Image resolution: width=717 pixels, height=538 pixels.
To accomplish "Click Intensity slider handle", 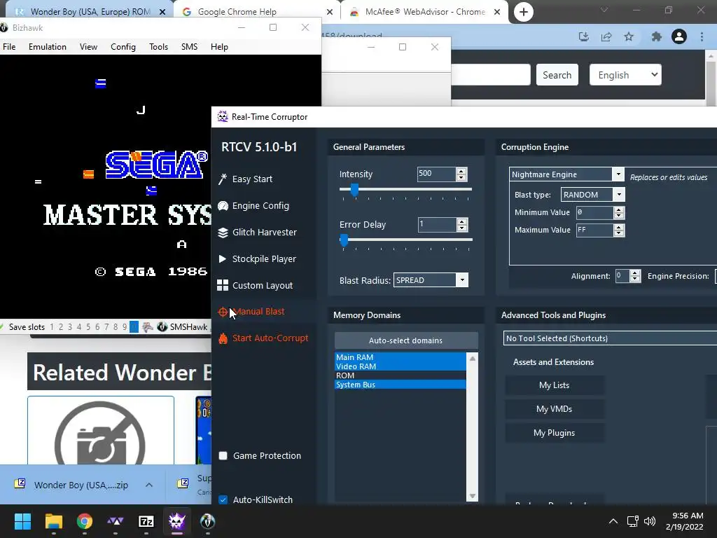I will point(354,189).
